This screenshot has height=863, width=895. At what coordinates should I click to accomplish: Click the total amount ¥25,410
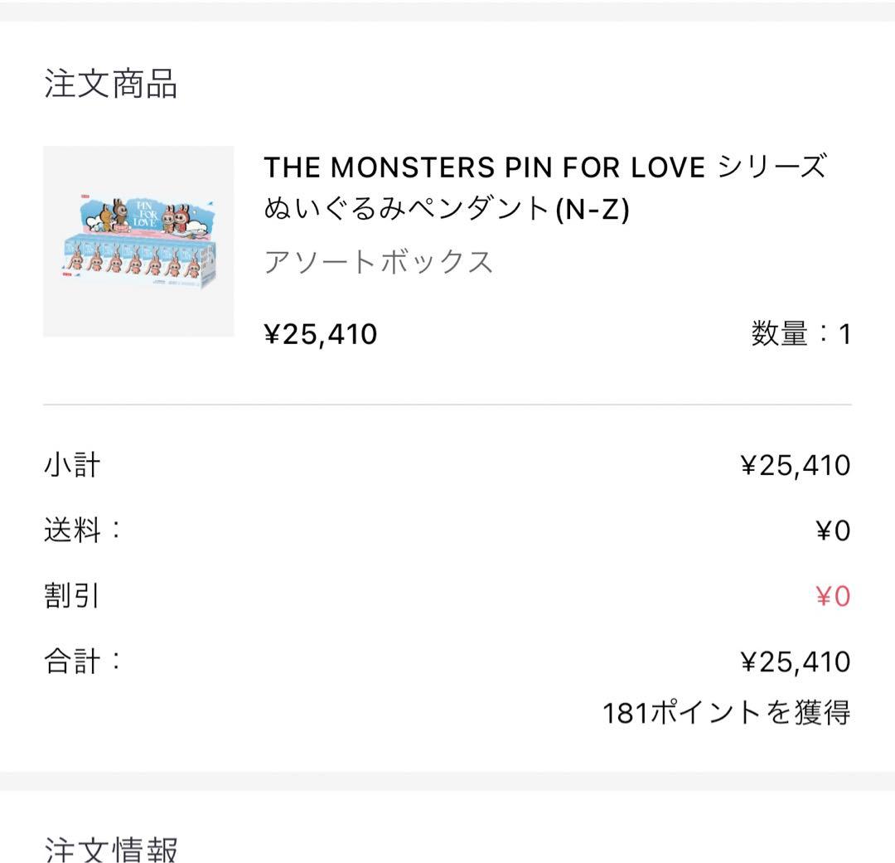pyautogui.click(x=795, y=662)
